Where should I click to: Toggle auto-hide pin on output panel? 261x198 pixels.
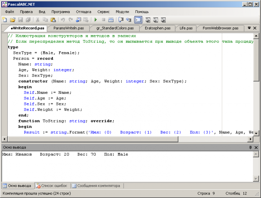pos(250,147)
